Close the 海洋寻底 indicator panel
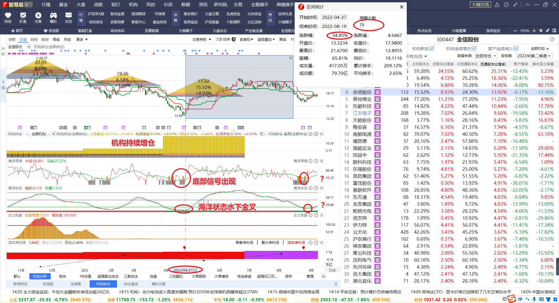This screenshot has height=303, width=559. tap(321, 161)
